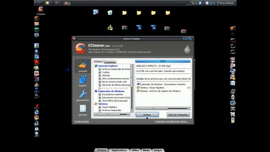Toggle Otros MRUs del Explorador checkbox
The width and height of the screenshot is (270, 152).
tap(100, 100)
